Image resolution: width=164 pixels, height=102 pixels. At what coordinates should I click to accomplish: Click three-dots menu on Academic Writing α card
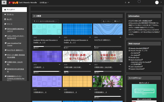pyautogui.click(x=59, y=37)
